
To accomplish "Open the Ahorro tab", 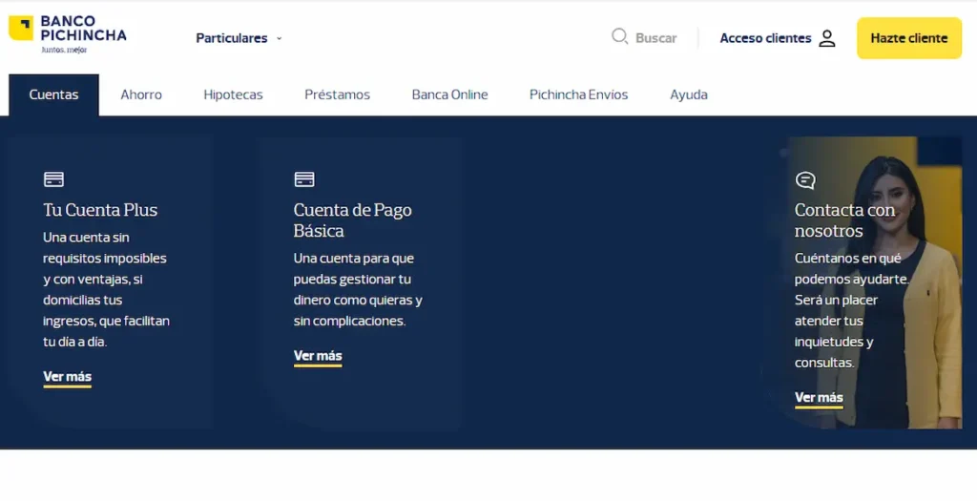I will [141, 94].
